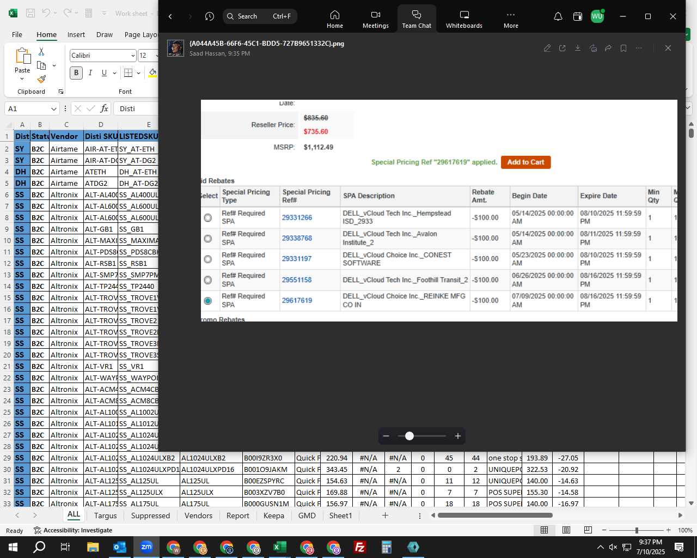This screenshot has height=558, width=697.
Task: Select rebate radio for 29331266
Action: click(x=208, y=217)
